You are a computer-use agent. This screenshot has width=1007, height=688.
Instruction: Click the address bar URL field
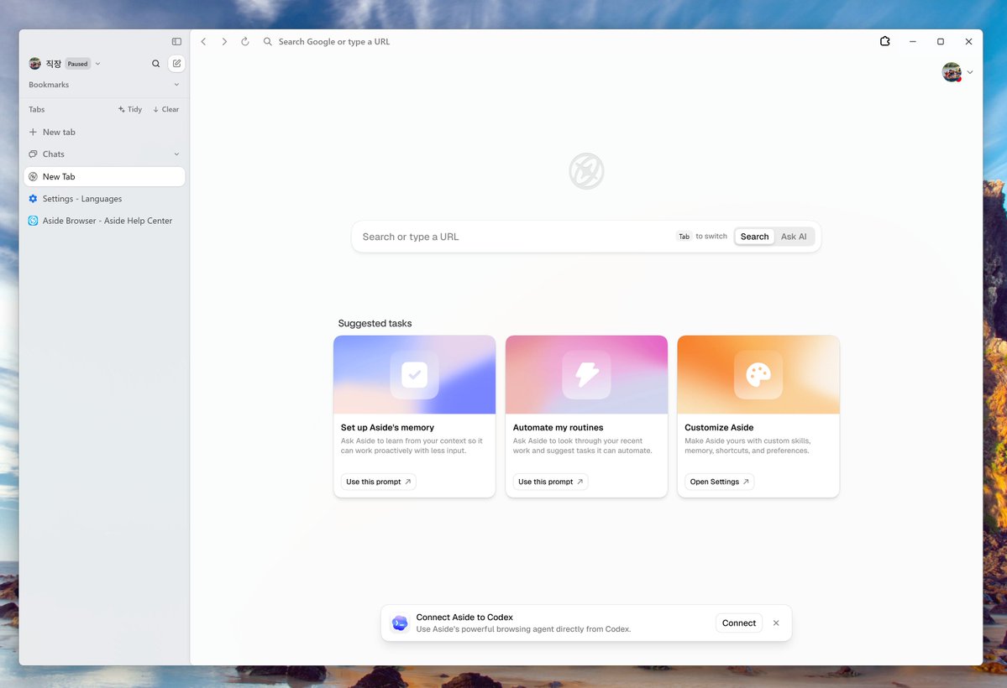[x=565, y=42]
